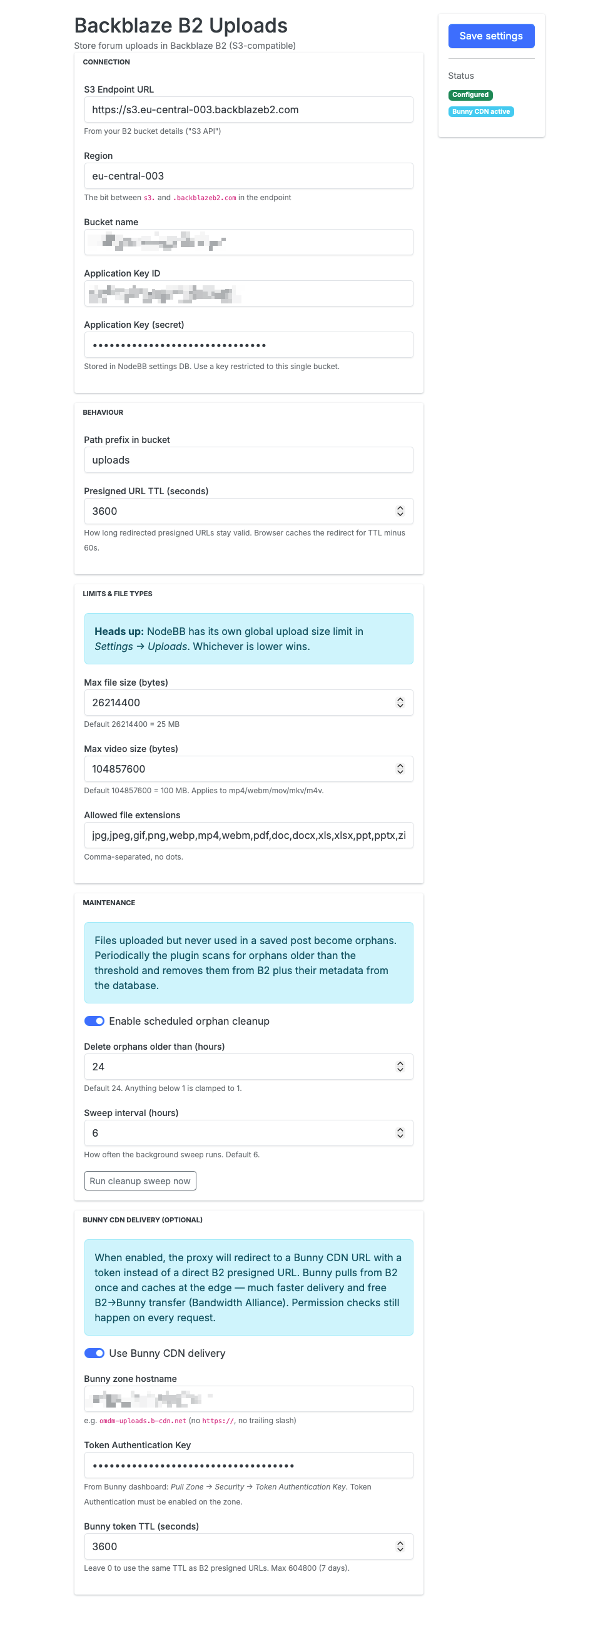Click Run cleanup sweep now button
Viewport: 613px width, 1634px height.
click(x=139, y=1180)
